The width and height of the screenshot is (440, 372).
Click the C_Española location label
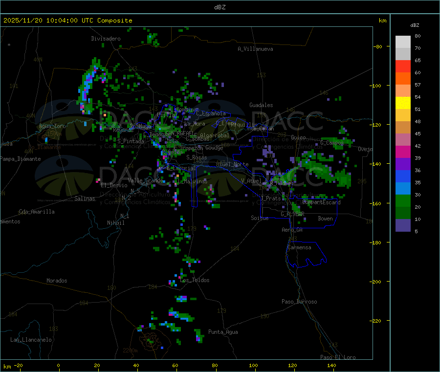tap(211, 113)
